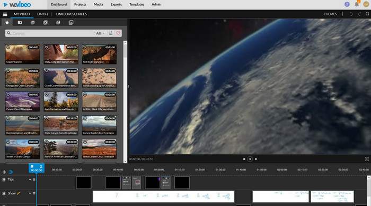Click the pencil icon on Show track
This screenshot has height=206, width=371.
(x=18, y=193)
